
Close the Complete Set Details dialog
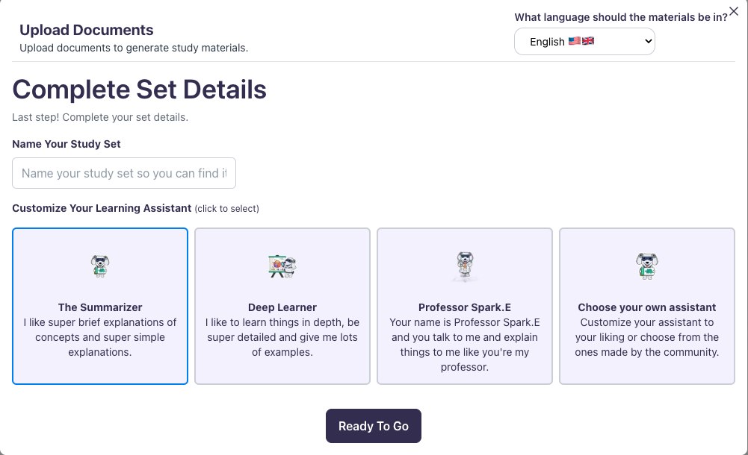coord(733,11)
